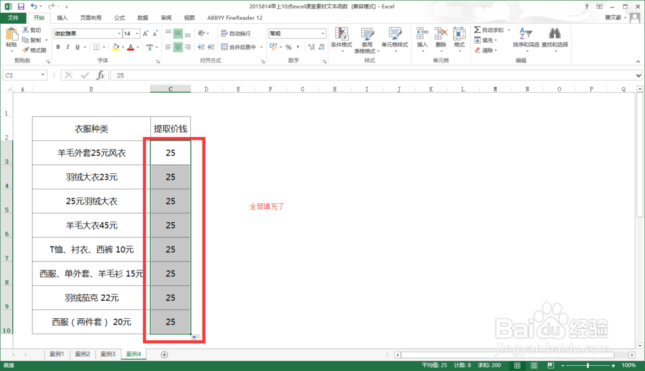Apply red font color swatch
This screenshot has width=645, height=371.
(130, 47)
